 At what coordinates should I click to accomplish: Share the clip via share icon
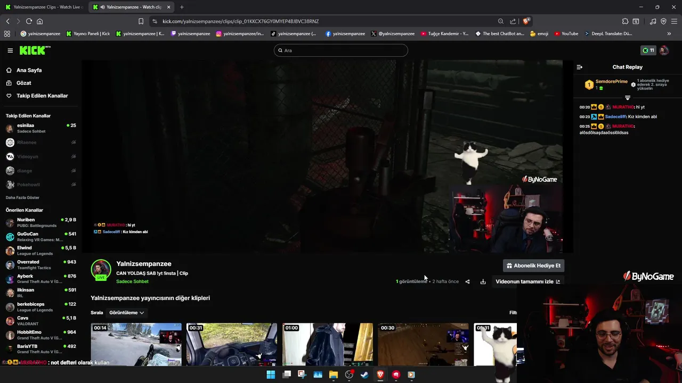467,281
